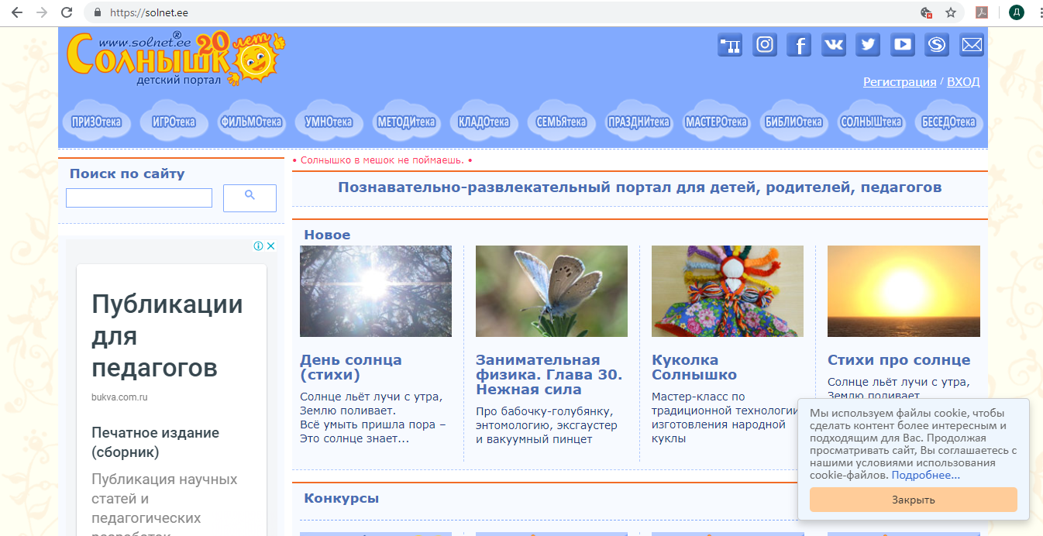The width and height of the screenshot is (1043, 536).
Task: Click the blocked-content icon in the address bar
Action: [x=925, y=12]
